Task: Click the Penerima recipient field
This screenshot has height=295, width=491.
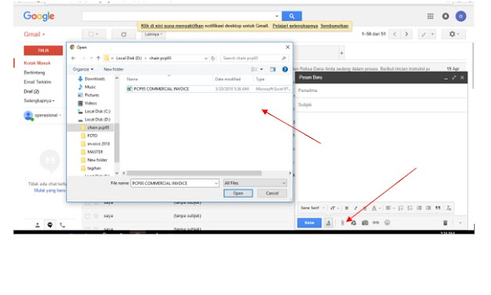Action: pos(381,90)
